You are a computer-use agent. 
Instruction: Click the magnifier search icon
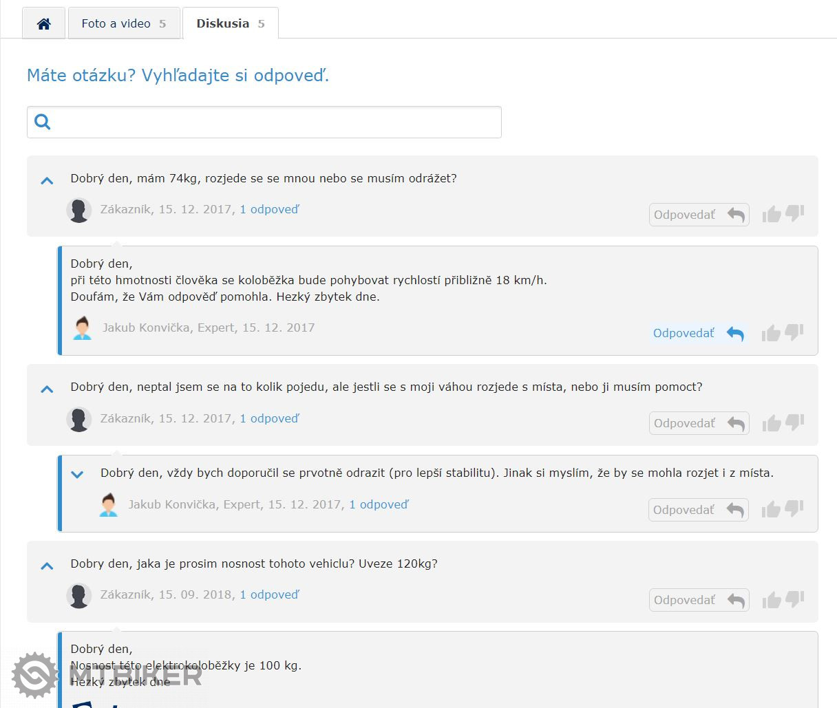click(x=43, y=122)
